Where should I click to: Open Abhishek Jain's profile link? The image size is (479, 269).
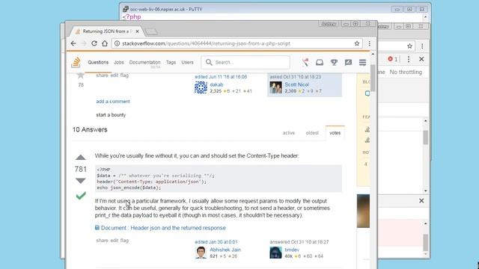(225, 250)
